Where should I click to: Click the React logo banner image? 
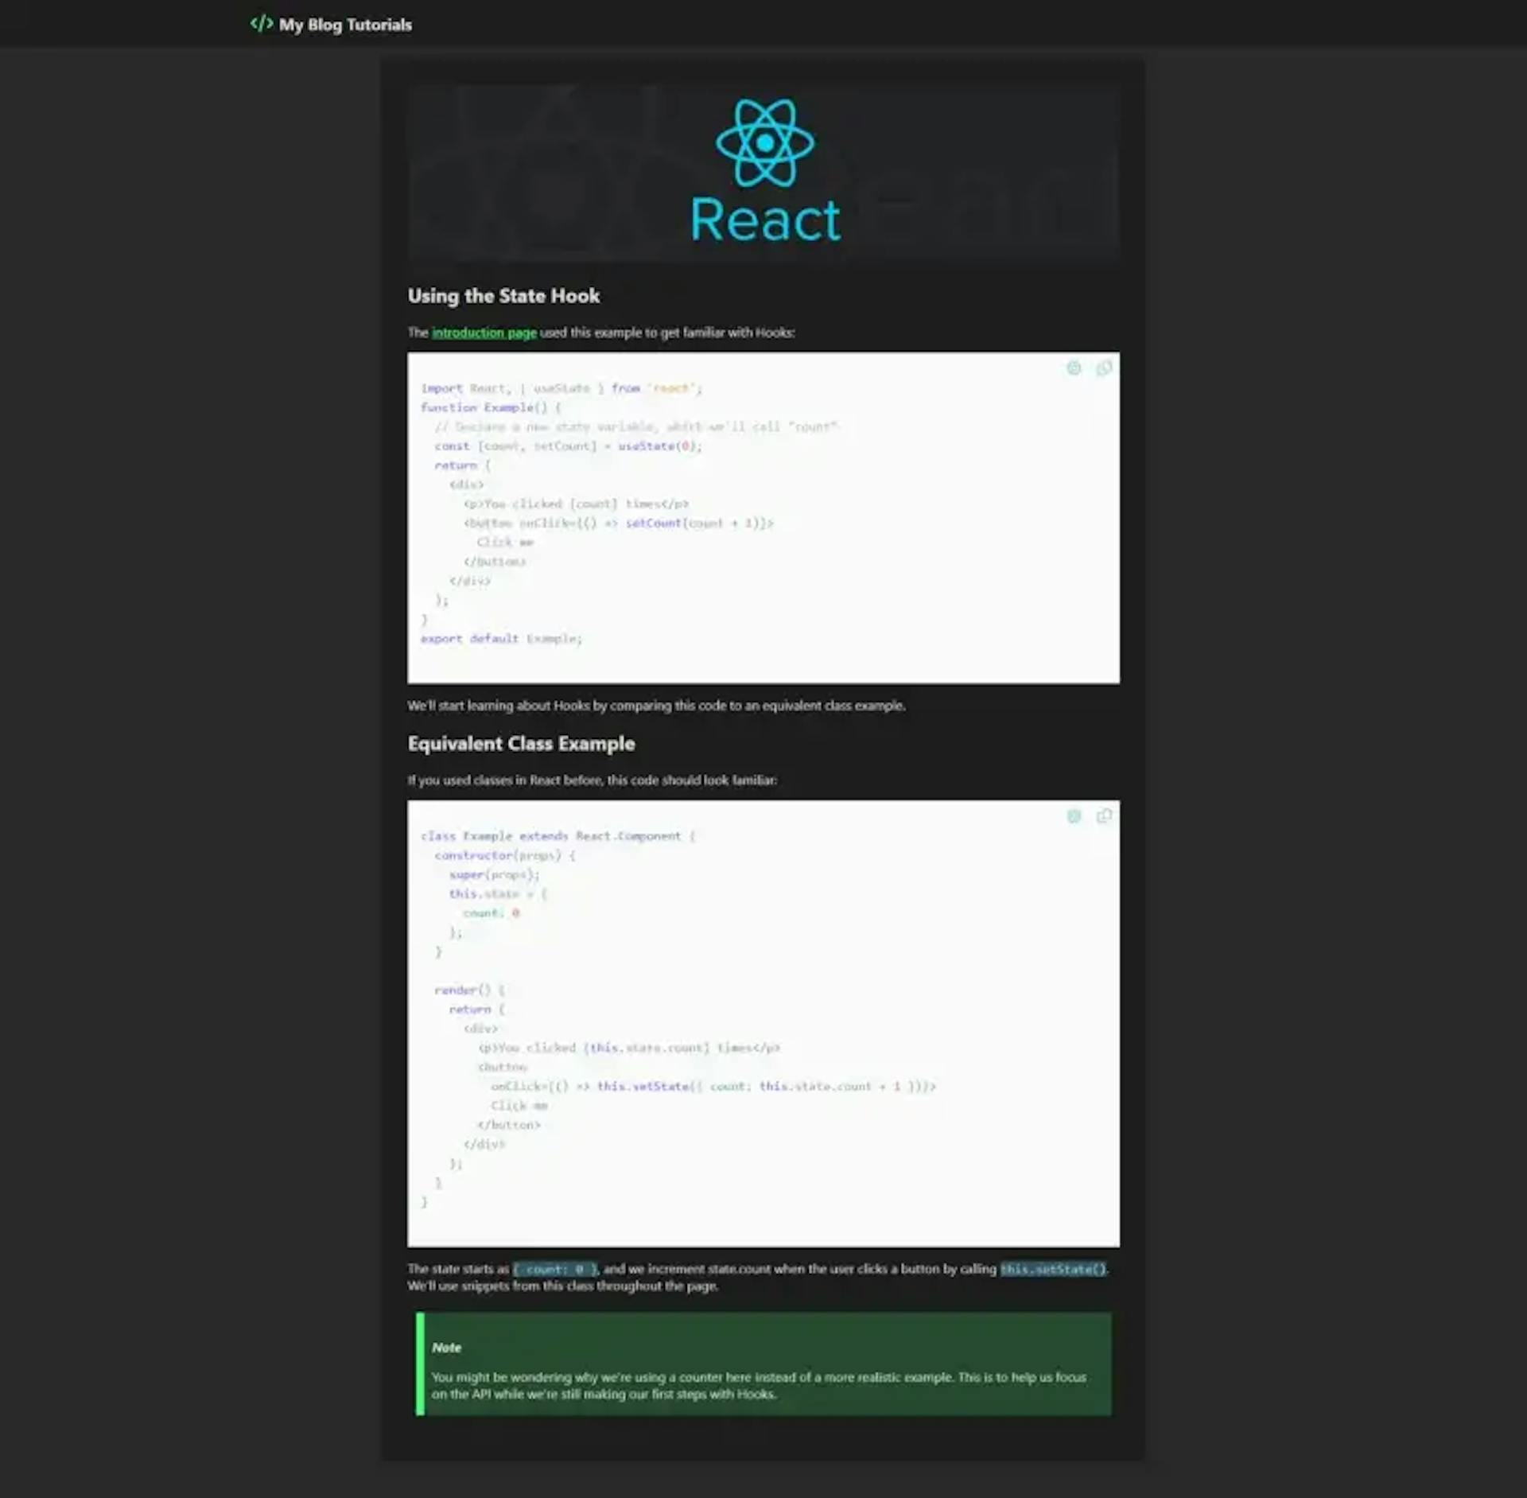click(763, 173)
